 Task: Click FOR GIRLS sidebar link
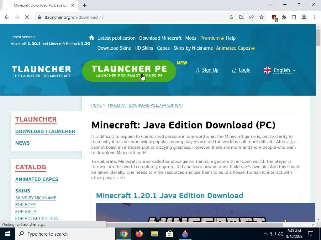click(26, 212)
